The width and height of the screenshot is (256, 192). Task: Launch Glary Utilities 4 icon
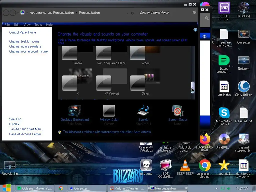(243, 89)
